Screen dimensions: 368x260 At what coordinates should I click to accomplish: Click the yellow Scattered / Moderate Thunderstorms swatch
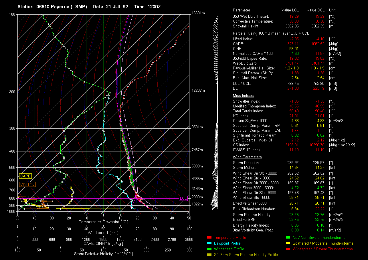pos(288,243)
